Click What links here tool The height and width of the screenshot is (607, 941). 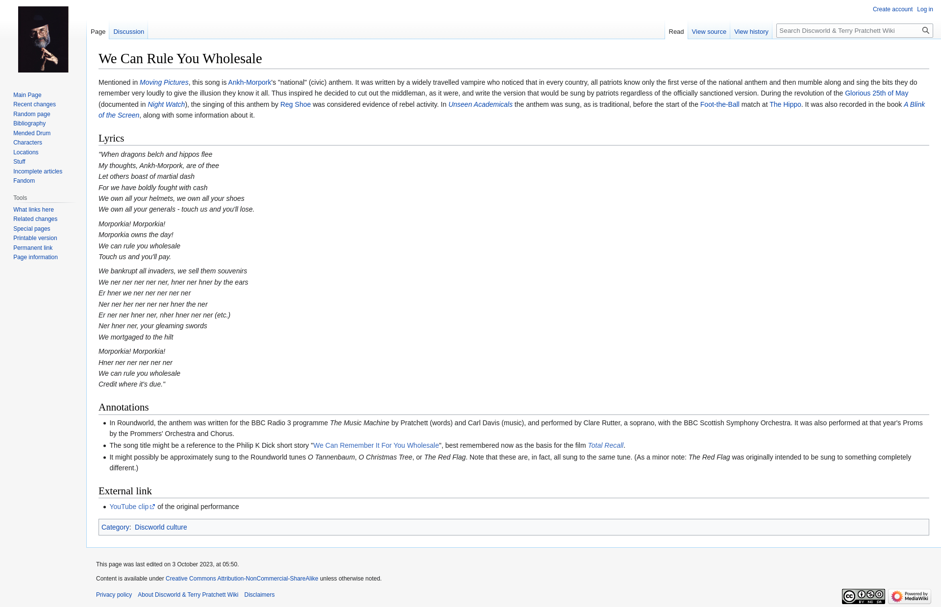pyautogui.click(x=33, y=210)
